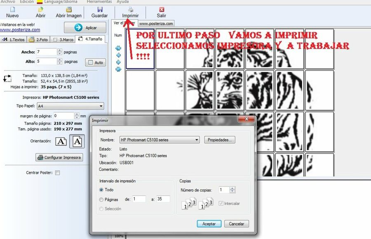Select the Páginas radio button
Screen dimensions: 371x239
click(101, 199)
